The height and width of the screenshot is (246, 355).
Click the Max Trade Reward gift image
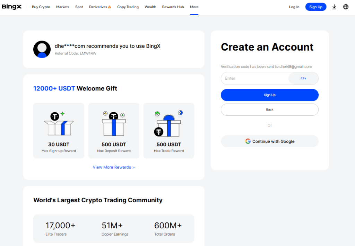pos(169,124)
